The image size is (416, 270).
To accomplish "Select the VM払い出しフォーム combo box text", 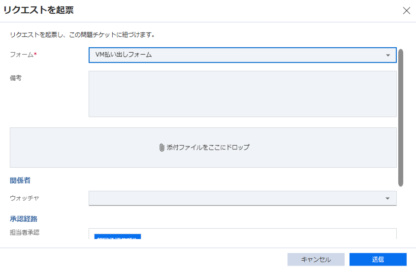I will 124,55.
